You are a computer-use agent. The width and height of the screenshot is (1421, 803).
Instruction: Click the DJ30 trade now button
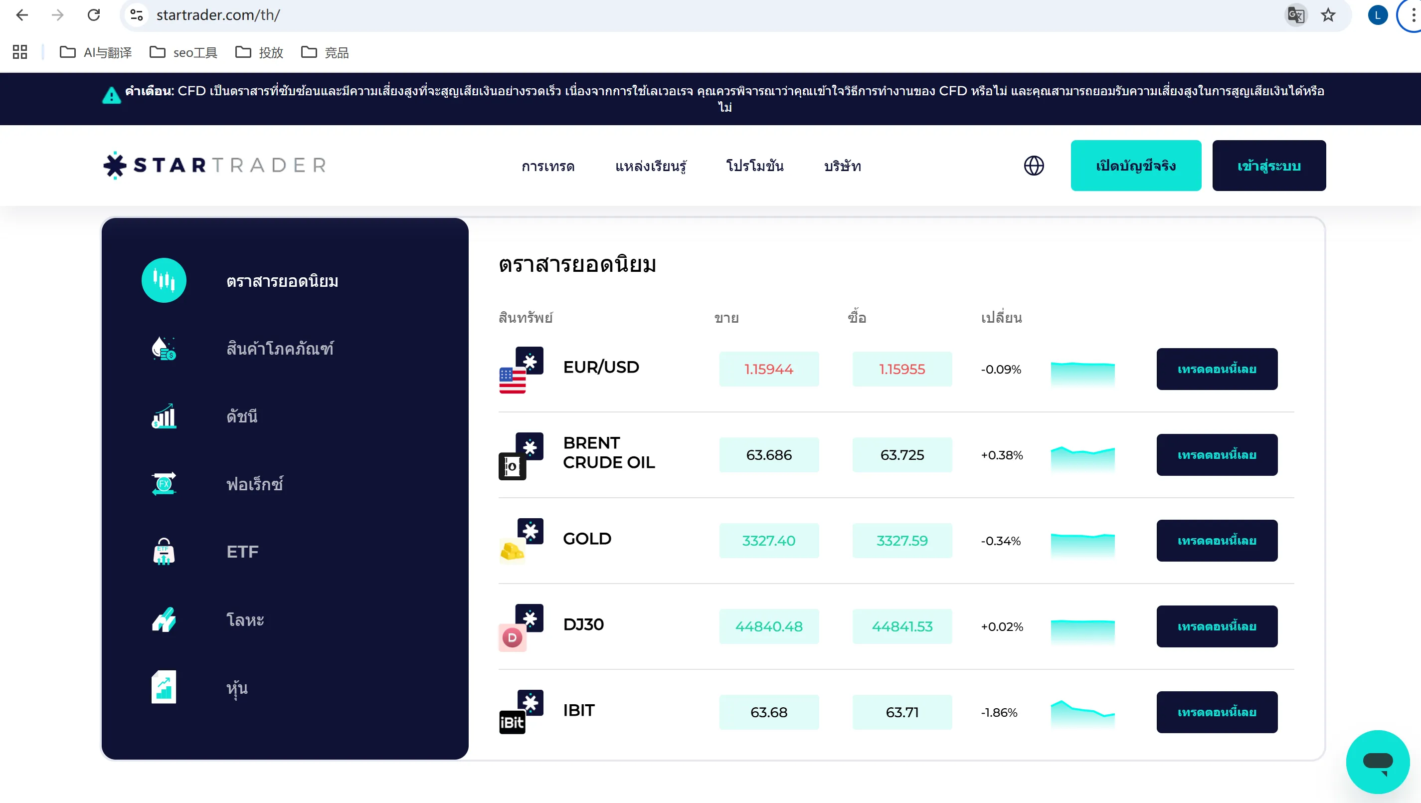pos(1217,626)
